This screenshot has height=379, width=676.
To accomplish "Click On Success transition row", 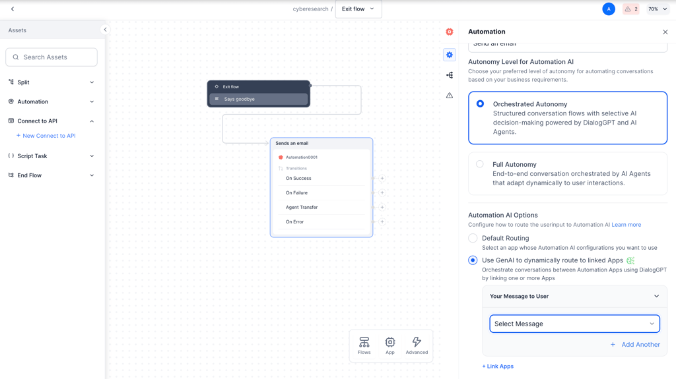I will (x=321, y=179).
